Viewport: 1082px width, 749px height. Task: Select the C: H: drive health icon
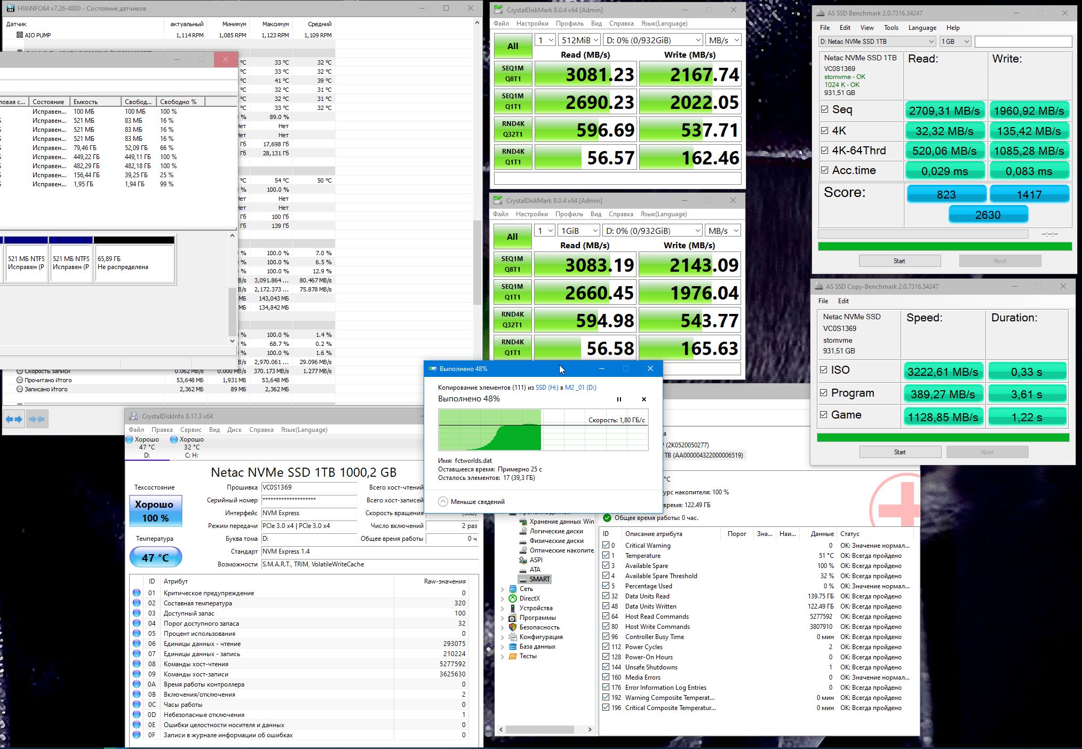[x=174, y=440]
